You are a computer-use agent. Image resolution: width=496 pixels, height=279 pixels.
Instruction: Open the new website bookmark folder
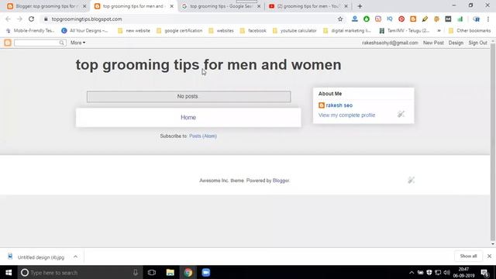(134, 31)
